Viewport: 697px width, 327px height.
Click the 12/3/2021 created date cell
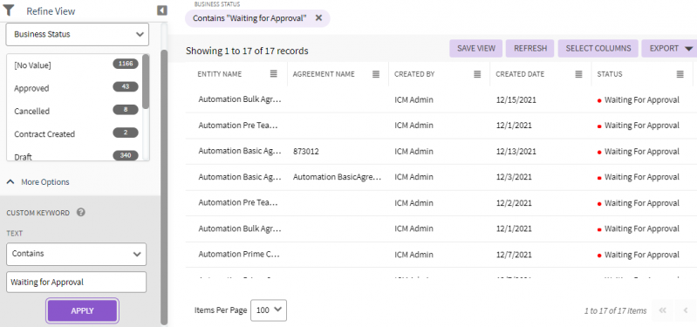[514, 177]
